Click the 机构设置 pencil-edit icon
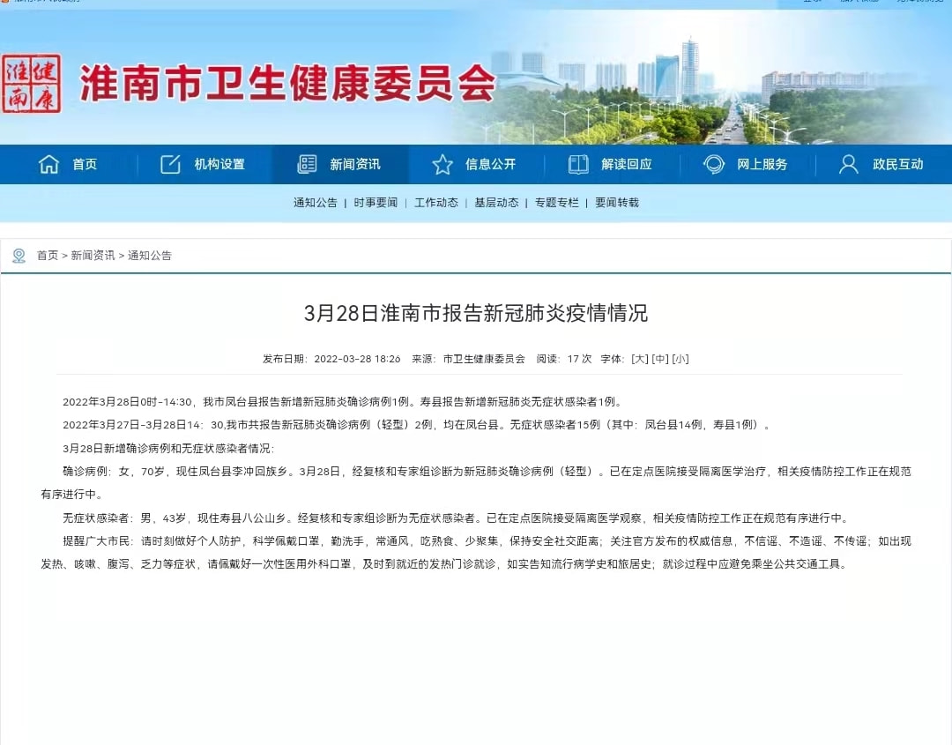Screen dimensions: 952x745 tap(170, 164)
